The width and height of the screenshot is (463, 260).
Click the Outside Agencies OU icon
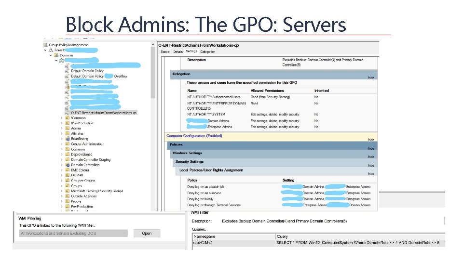(x=68, y=196)
